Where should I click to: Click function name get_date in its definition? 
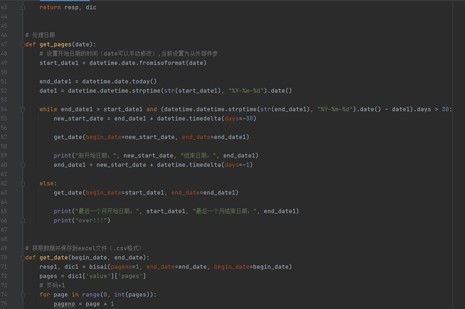point(53,258)
